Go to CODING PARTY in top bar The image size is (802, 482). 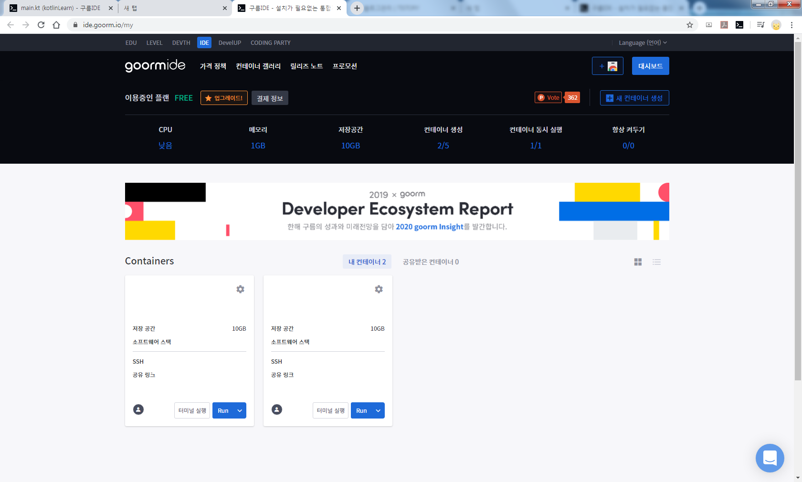pos(271,42)
